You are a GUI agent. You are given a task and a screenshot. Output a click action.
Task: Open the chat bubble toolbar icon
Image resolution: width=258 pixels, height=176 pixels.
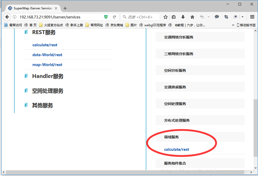217,17
